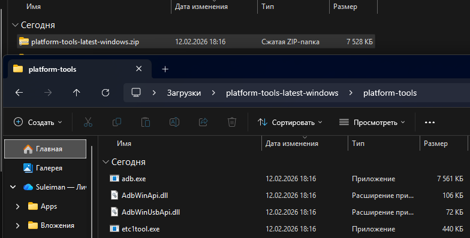Collapse the Сегодня group in the background window
Viewport: 470px width, 238px height.
[x=15, y=25]
